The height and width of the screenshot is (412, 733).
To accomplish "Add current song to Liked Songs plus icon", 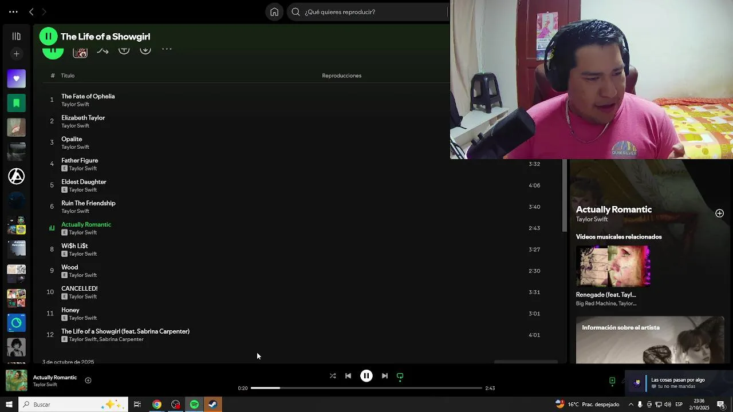I will point(88,380).
